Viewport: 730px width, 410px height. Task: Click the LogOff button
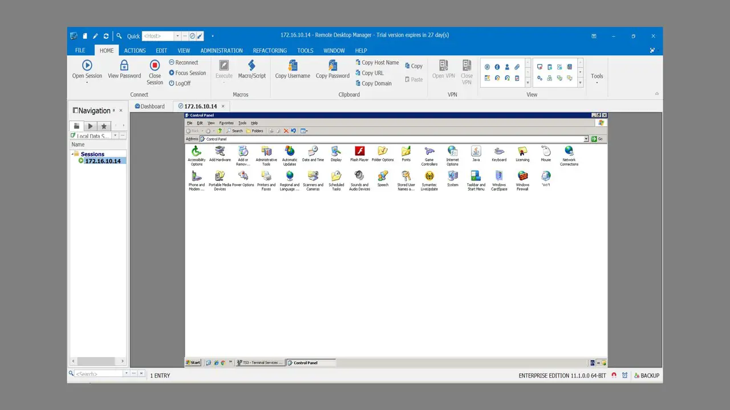180,83
